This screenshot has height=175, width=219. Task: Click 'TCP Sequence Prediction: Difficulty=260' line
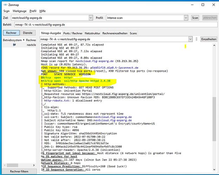coord(84,166)
